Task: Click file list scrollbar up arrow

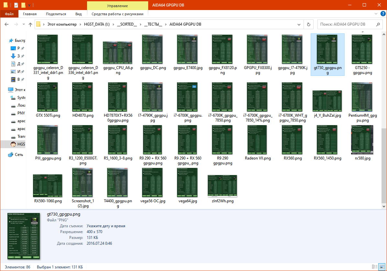Action: point(384,35)
